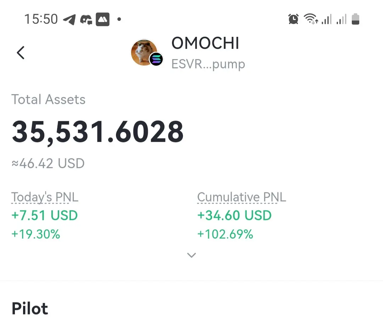Tap the ≈46.42 USD value

(48, 164)
